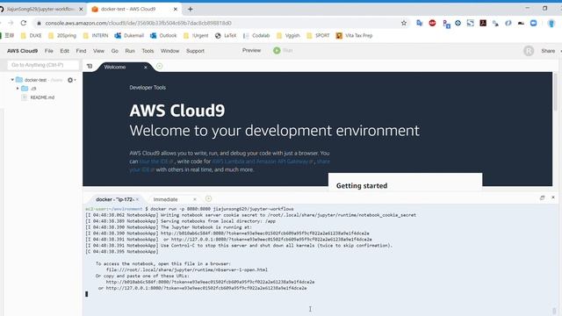Open the DUKE bookmark folder
This screenshot has height=316, width=562.
pyautogui.click(x=32, y=35)
